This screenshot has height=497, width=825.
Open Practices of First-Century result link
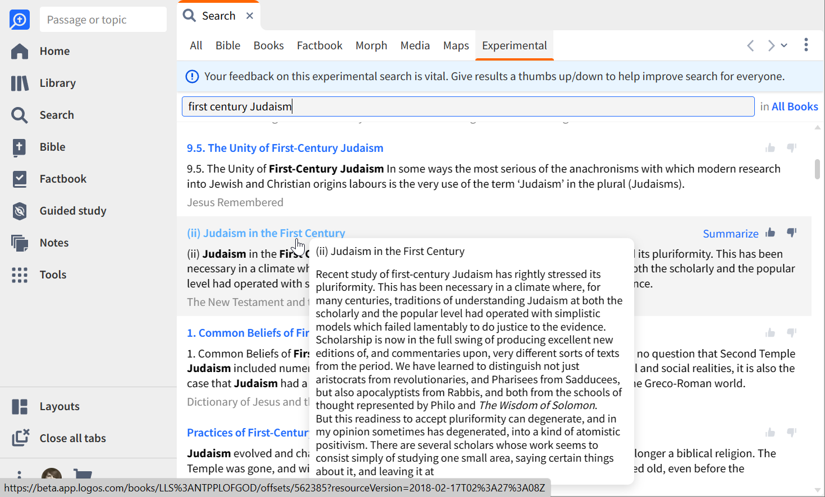tap(248, 433)
